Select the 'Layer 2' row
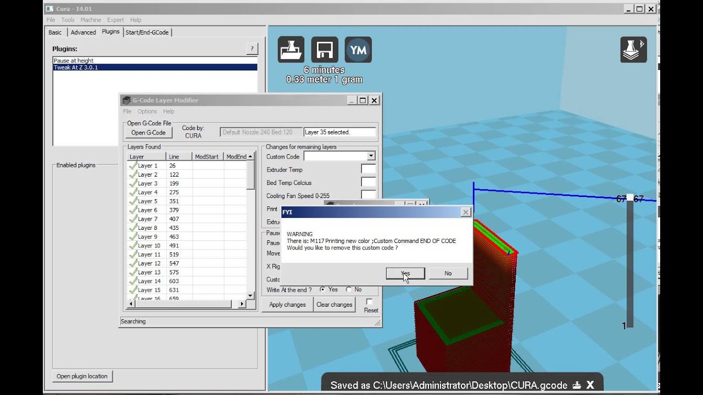Image resolution: width=703 pixels, height=395 pixels. click(x=187, y=174)
